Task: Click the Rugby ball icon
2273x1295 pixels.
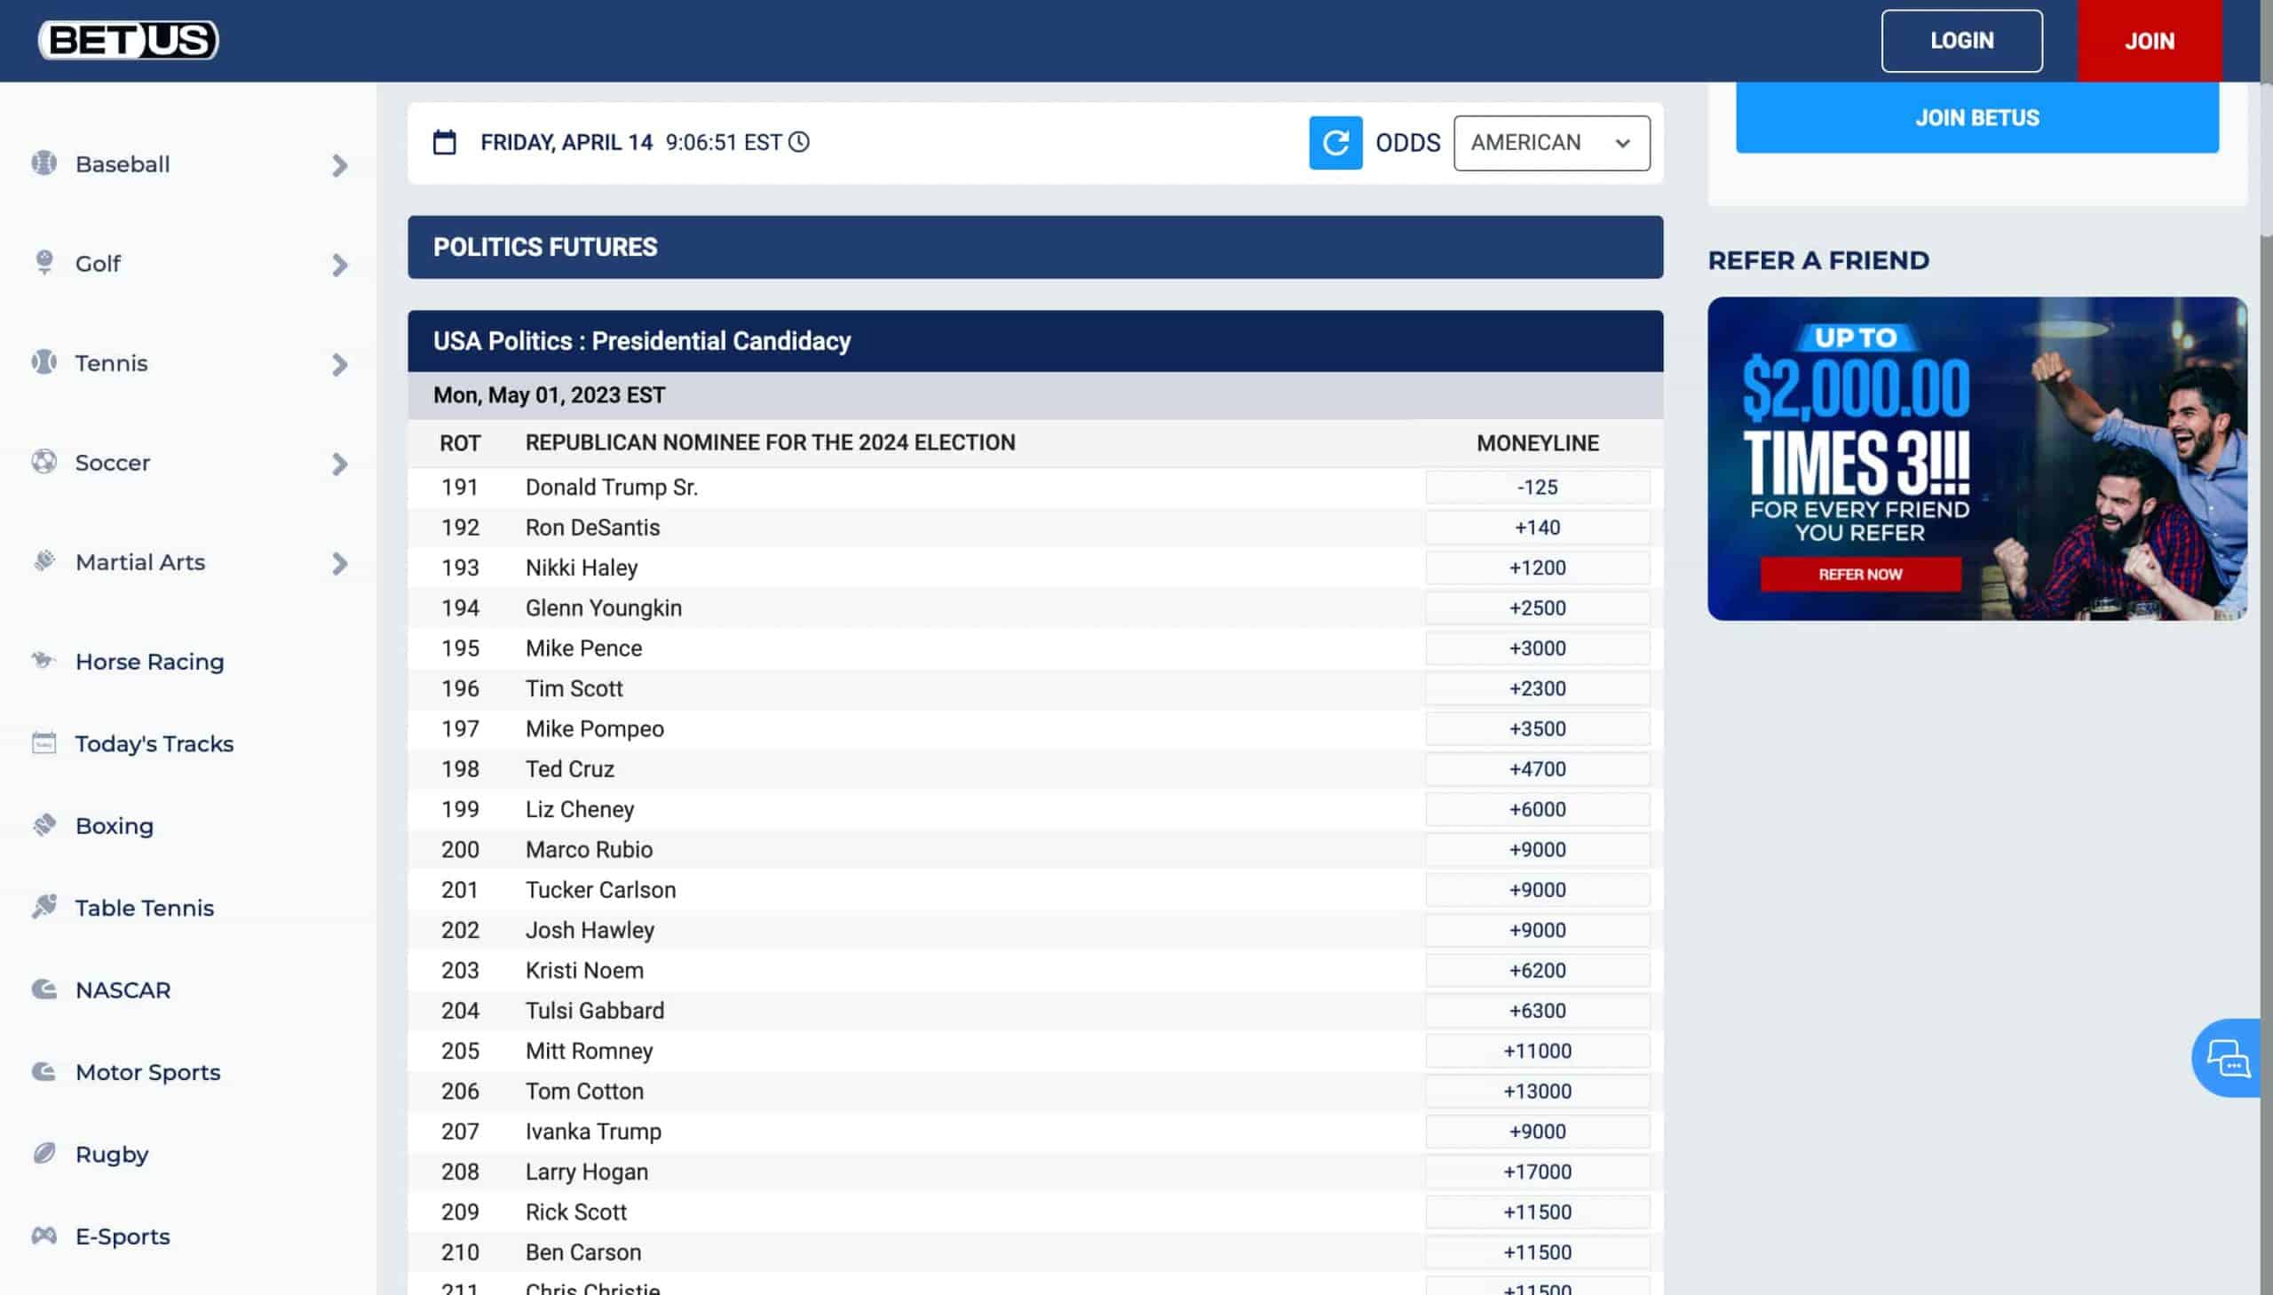Action: click(x=44, y=1154)
